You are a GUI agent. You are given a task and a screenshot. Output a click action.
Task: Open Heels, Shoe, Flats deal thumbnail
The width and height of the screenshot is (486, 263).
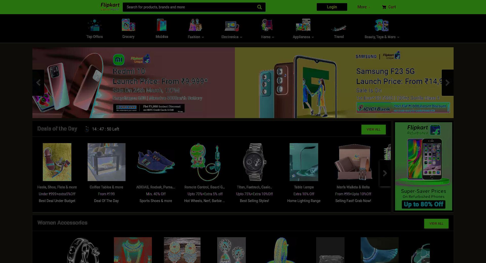[x=57, y=162]
